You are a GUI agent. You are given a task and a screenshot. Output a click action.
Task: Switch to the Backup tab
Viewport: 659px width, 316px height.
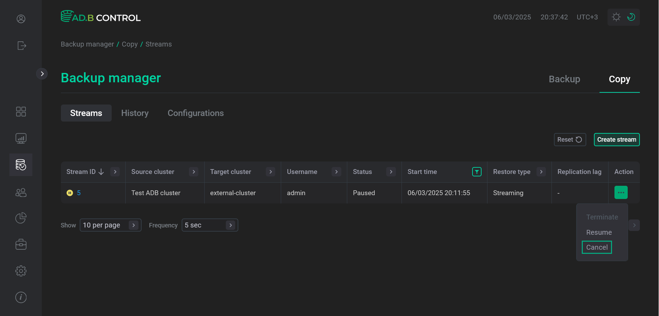pyautogui.click(x=564, y=79)
